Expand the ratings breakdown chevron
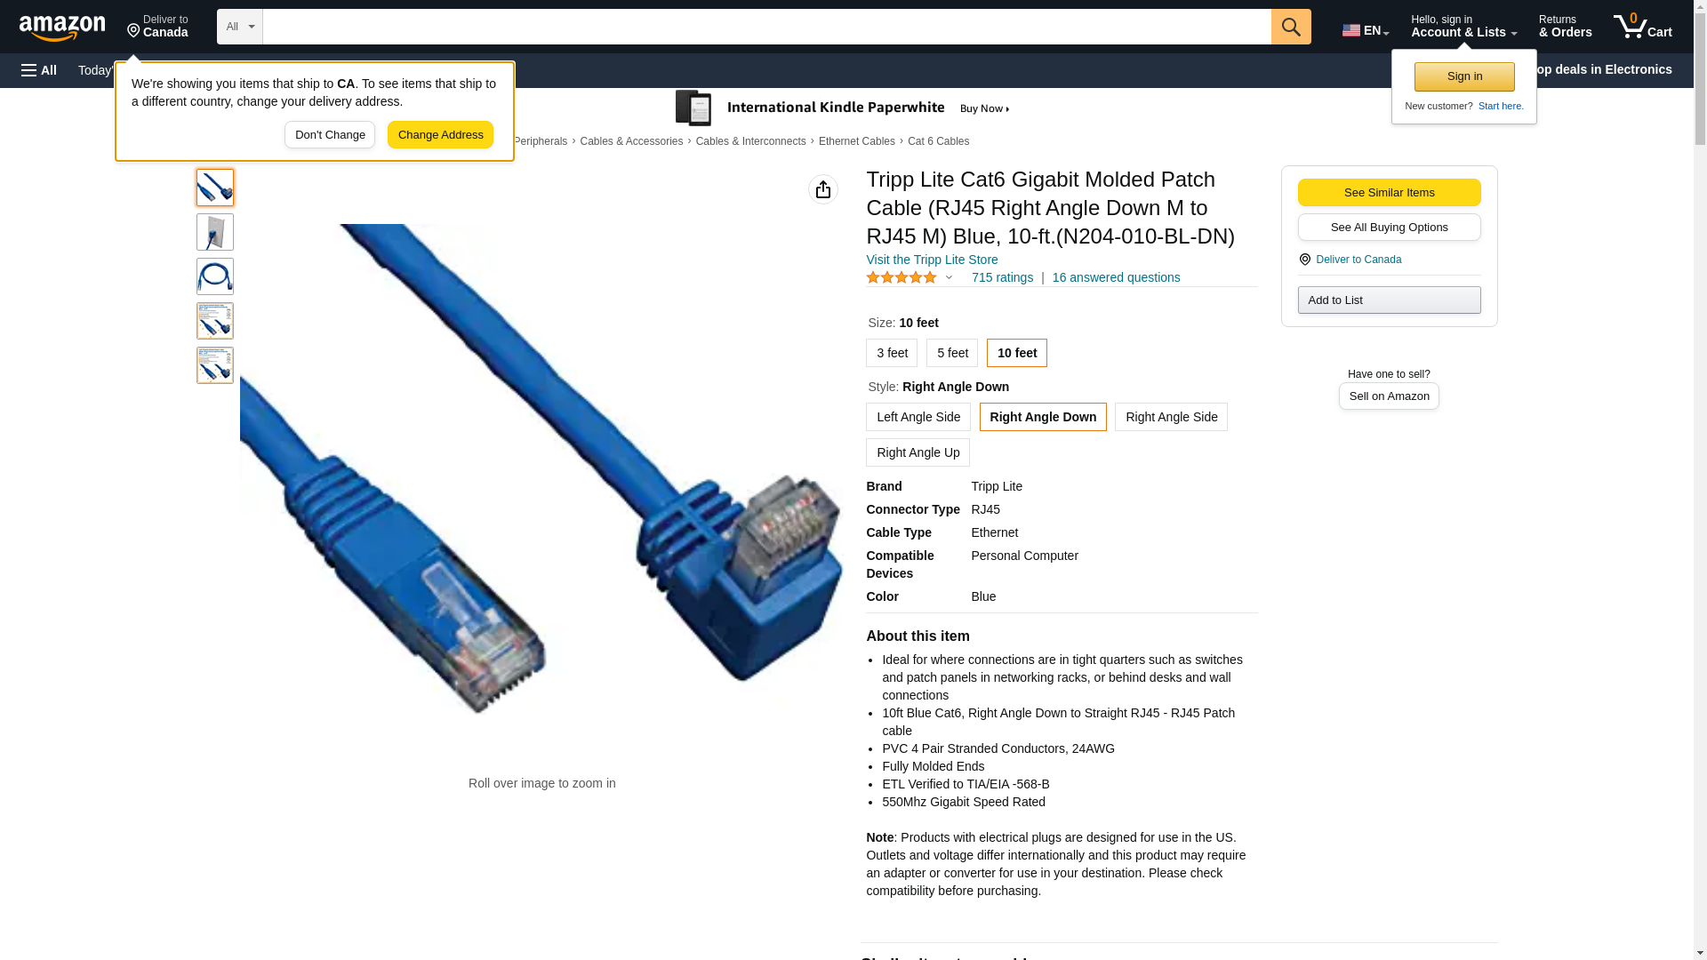Viewport: 1707px width, 960px height. 949,277
